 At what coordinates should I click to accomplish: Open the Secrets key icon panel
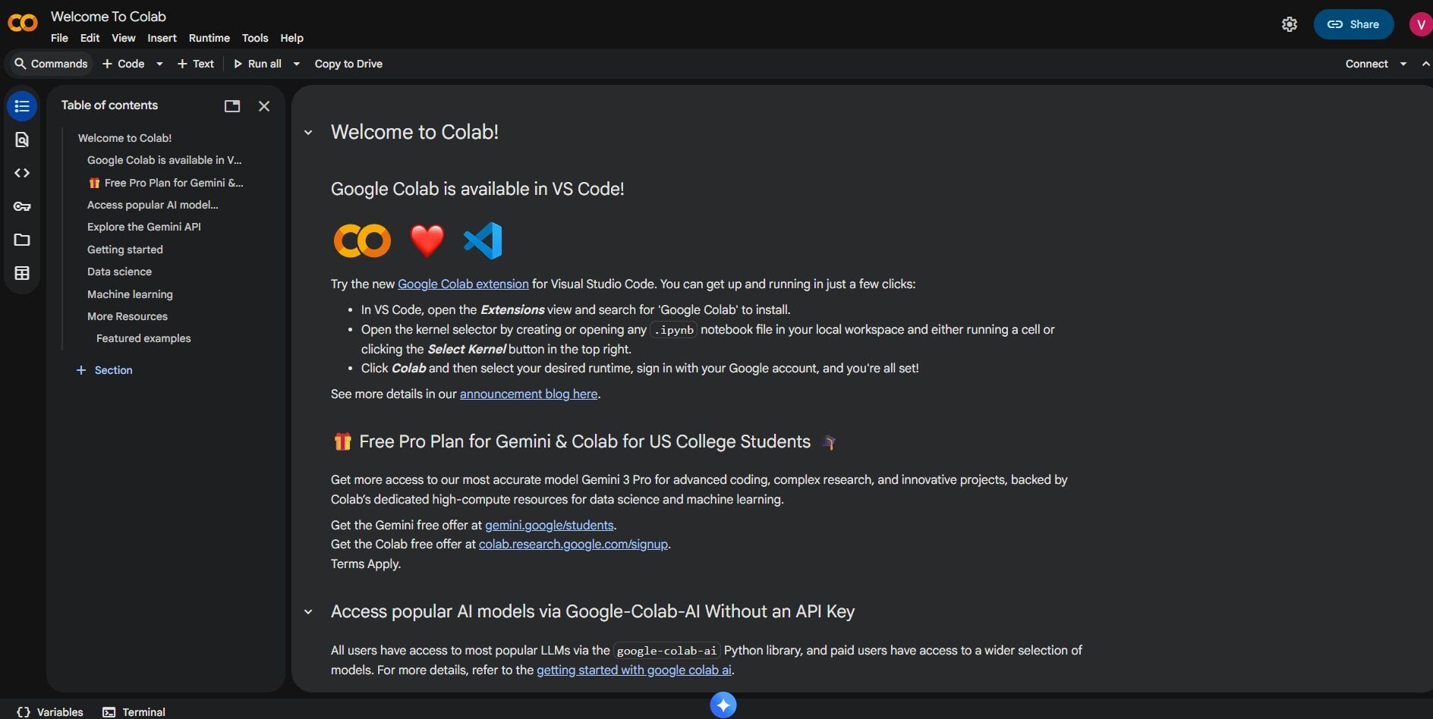[22, 206]
